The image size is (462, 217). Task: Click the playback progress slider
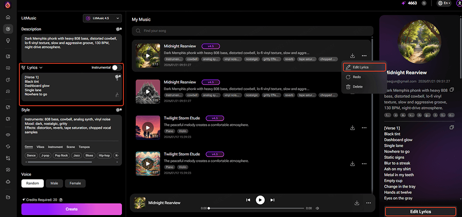[256, 208]
